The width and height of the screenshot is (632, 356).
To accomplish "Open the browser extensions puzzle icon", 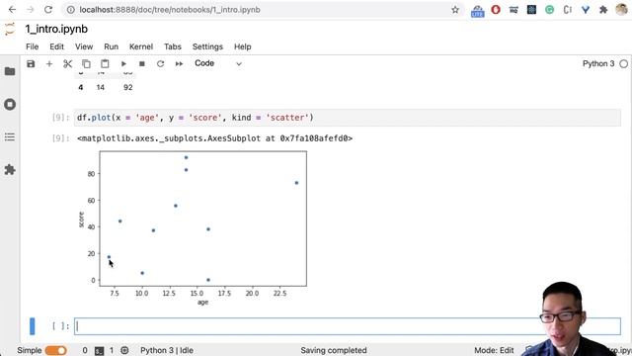I will [x=603, y=10].
